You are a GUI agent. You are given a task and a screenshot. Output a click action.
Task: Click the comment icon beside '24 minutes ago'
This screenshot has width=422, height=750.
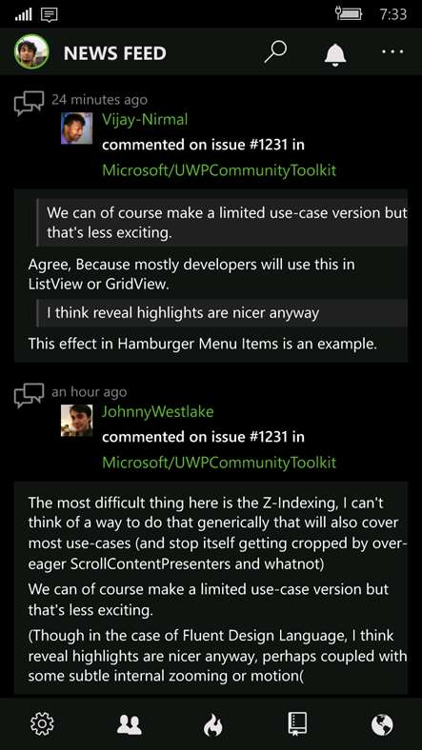pyautogui.click(x=29, y=103)
